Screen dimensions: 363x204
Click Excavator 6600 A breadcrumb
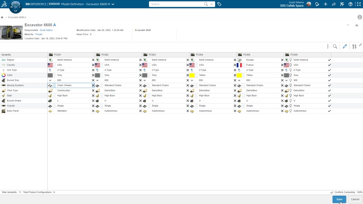point(17,17)
